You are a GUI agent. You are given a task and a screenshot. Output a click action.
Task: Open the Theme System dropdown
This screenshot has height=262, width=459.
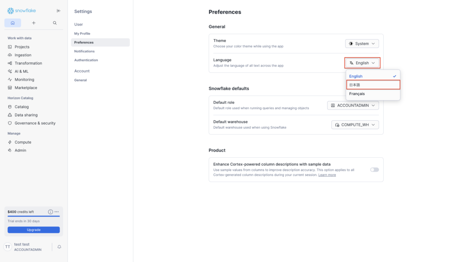point(362,44)
